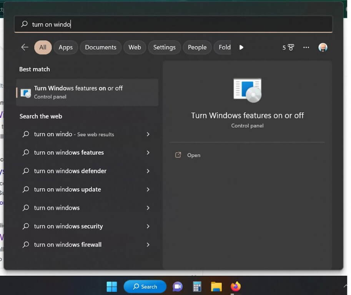Click the taskbar Search button

(145, 287)
